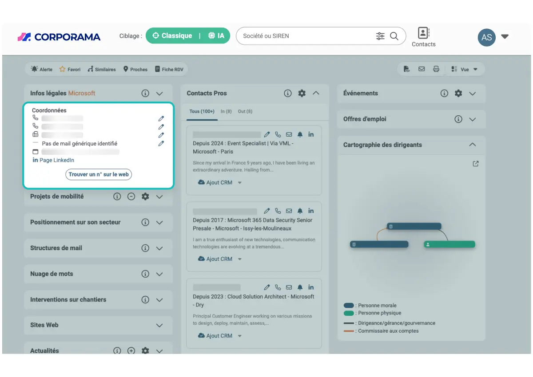Viewport: 533px width, 377px height.
Task: Switch to the Out (8) tab
Action: pos(245,111)
